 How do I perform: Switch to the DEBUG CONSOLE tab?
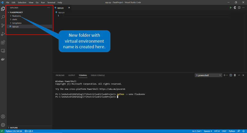[98, 75]
